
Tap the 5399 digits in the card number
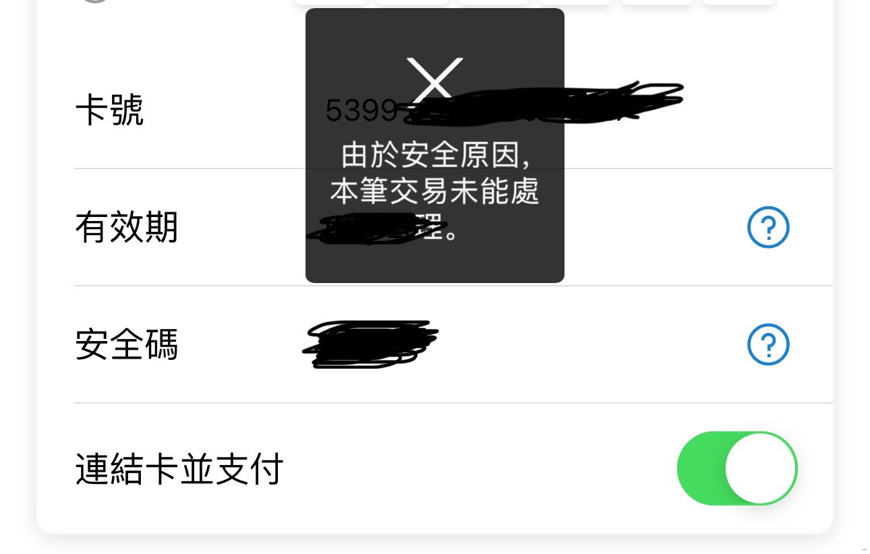(361, 111)
